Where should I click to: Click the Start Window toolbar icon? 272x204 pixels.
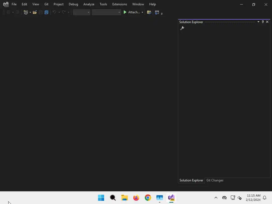coord(157,12)
